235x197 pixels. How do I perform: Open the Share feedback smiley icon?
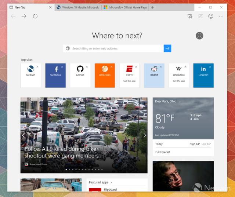click(x=211, y=16)
